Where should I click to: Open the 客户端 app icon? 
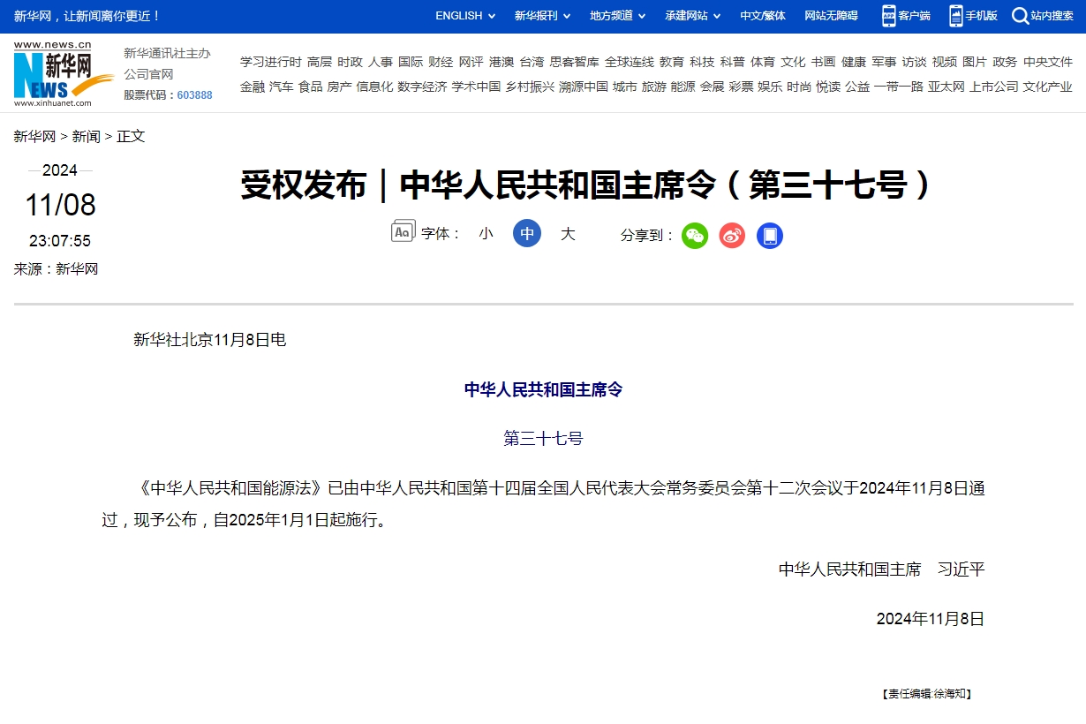[x=889, y=16]
